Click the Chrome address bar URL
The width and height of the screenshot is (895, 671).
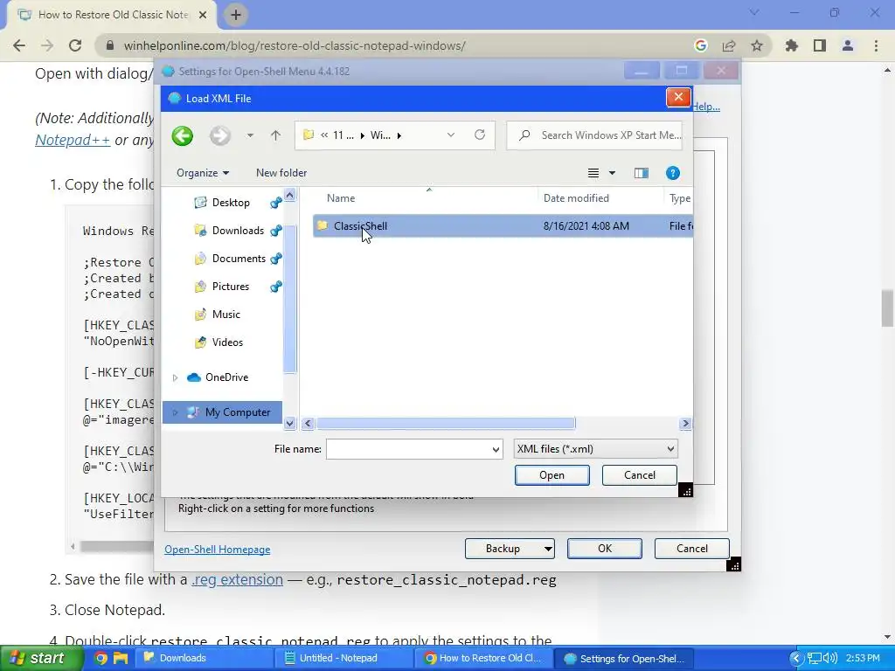point(295,45)
